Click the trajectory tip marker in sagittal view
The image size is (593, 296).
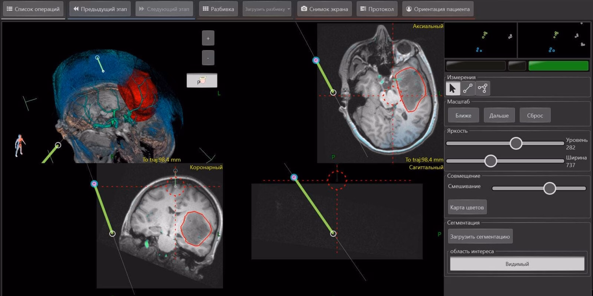[x=333, y=233]
